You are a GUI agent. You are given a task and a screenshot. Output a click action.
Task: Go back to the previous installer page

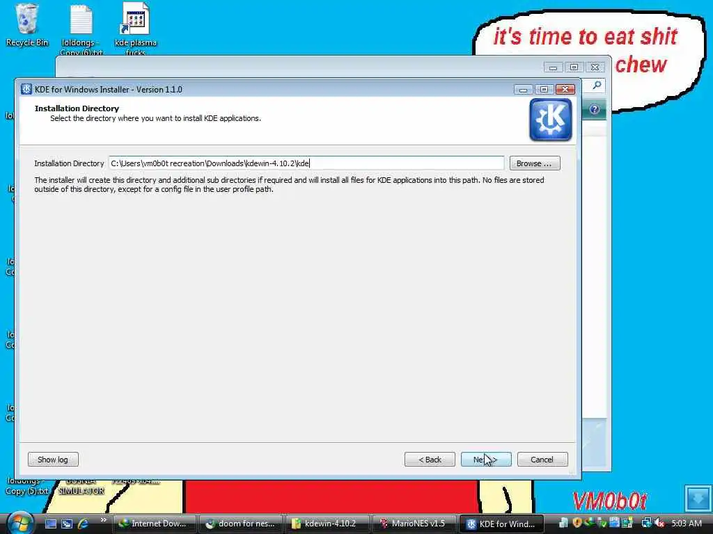(429, 459)
